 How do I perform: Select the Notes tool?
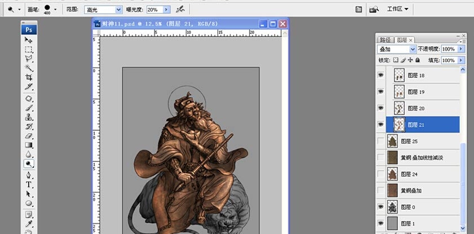[x=29, y=215]
